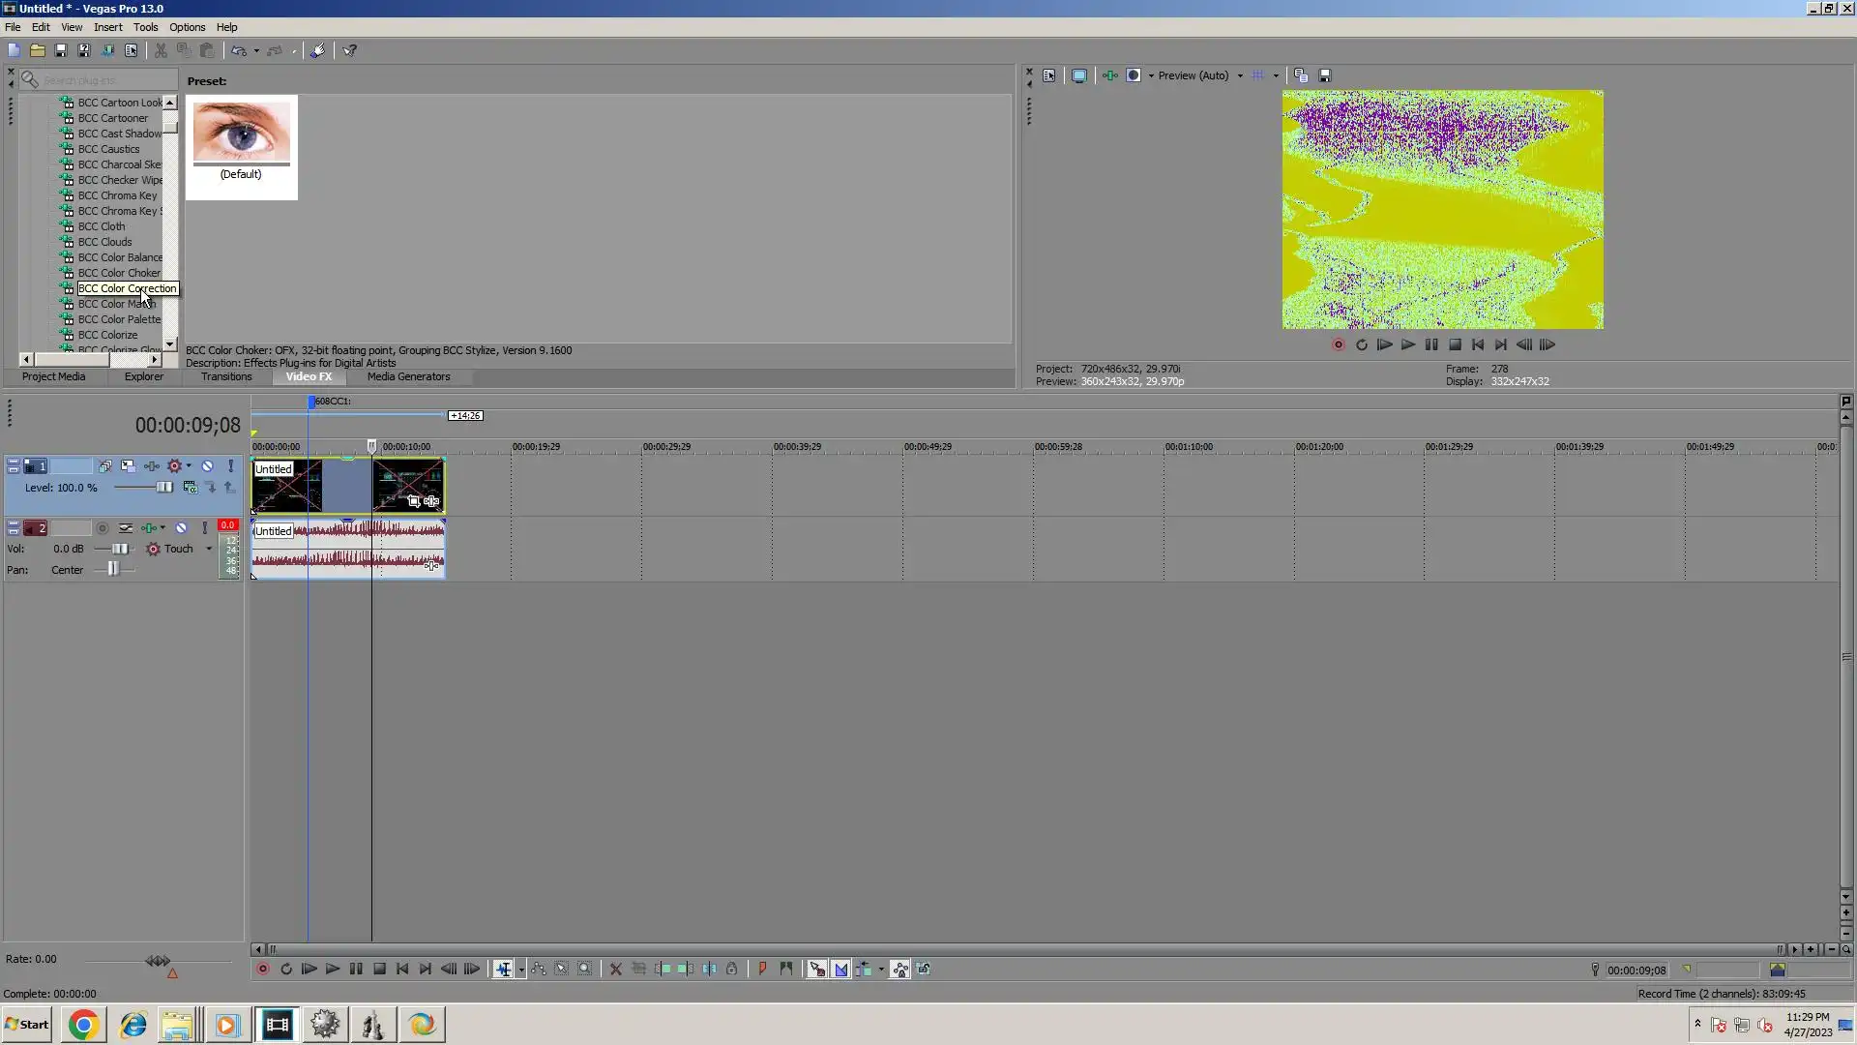Mute video track 1
The height and width of the screenshot is (1045, 1857).
[207, 466]
